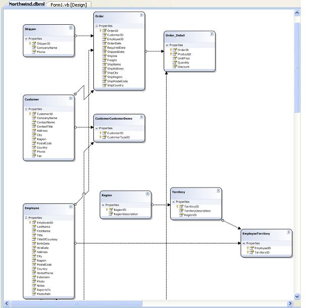Click the vertical scrollbar up arrow
Screen dimensions: 315x308
pyautogui.click(x=297, y=13)
